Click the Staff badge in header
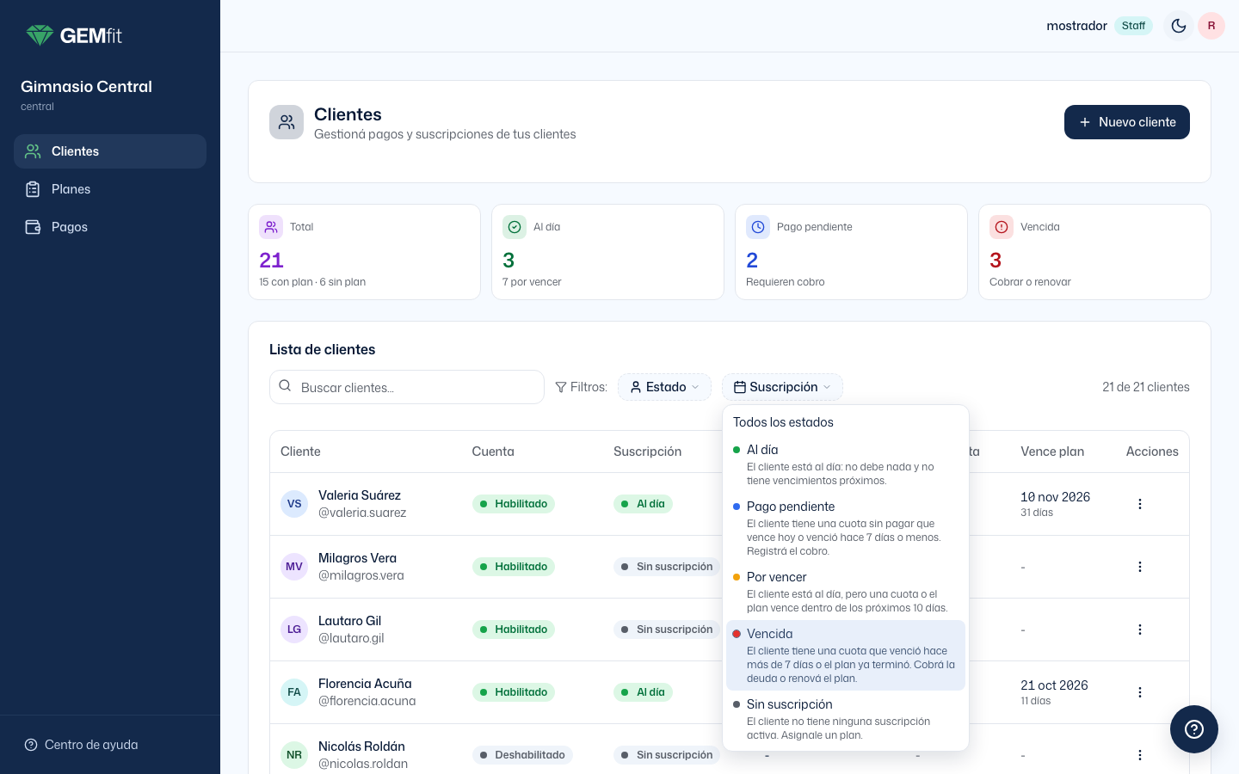1239x774 pixels. (1133, 26)
